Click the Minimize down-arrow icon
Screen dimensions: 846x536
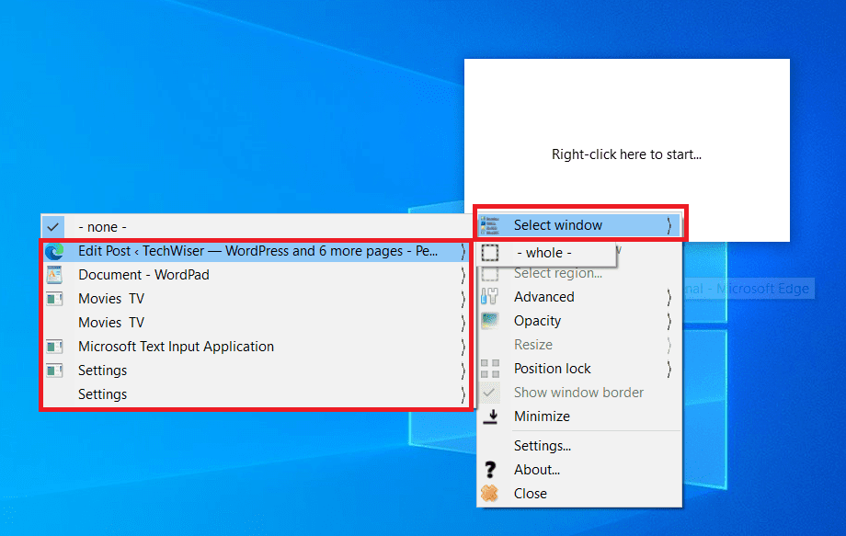coord(490,416)
